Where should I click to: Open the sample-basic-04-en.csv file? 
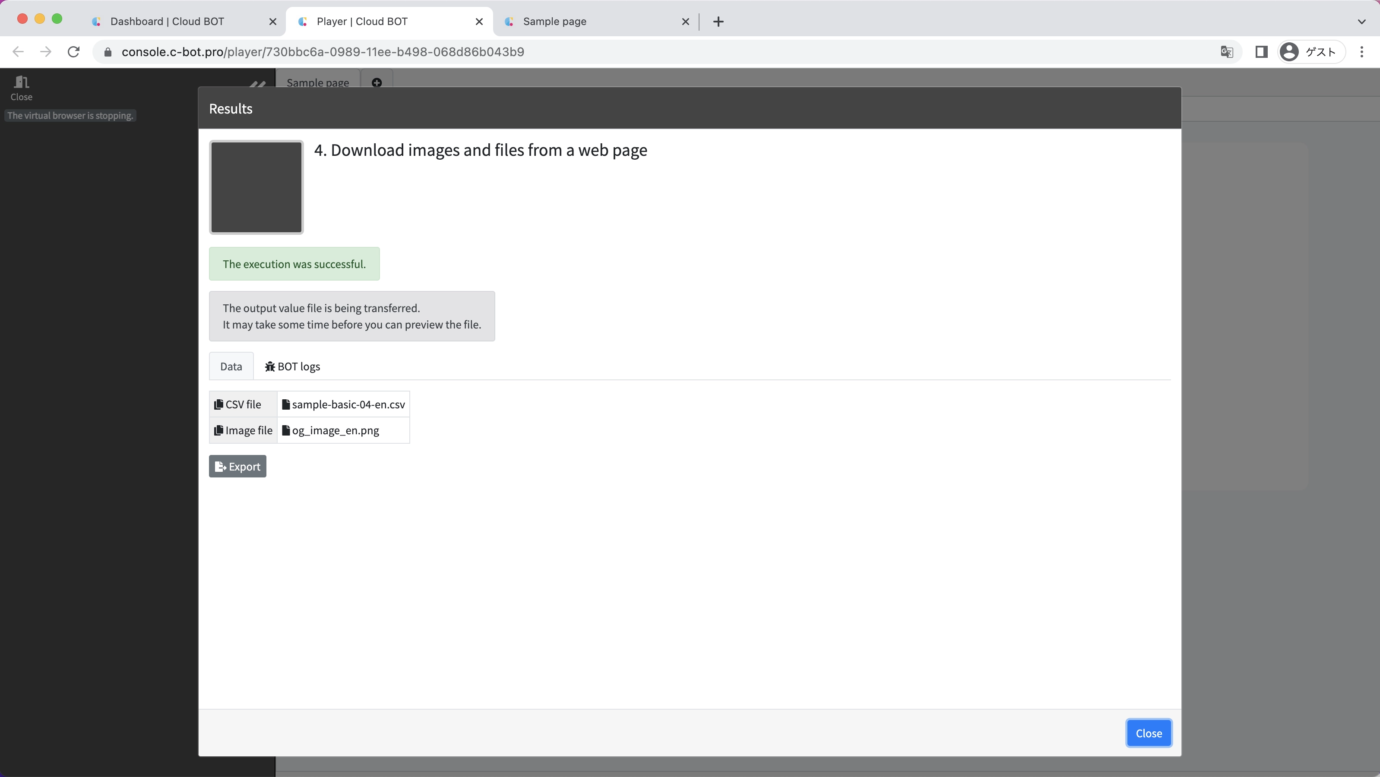[x=348, y=404]
